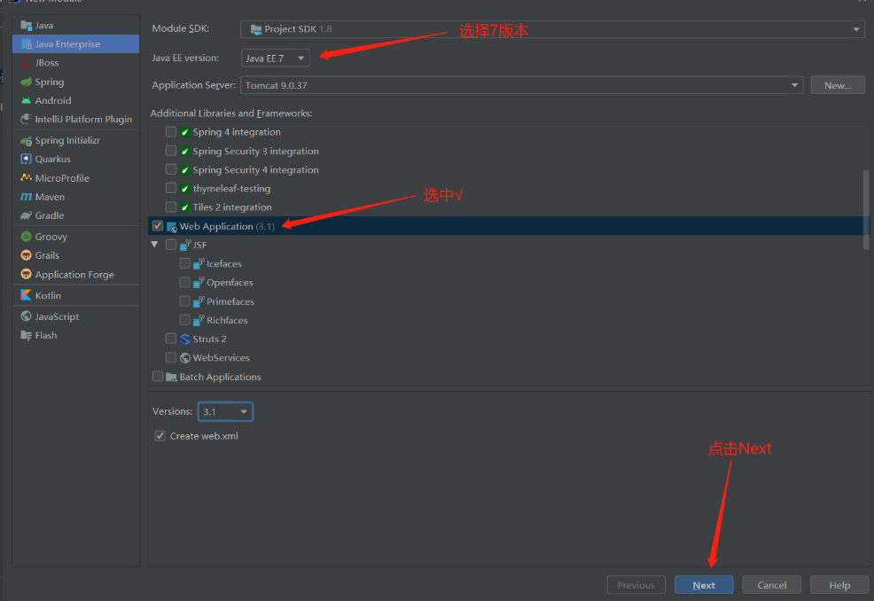Open the Application Server dropdown
This screenshot has height=601, width=874.
pyautogui.click(x=522, y=85)
